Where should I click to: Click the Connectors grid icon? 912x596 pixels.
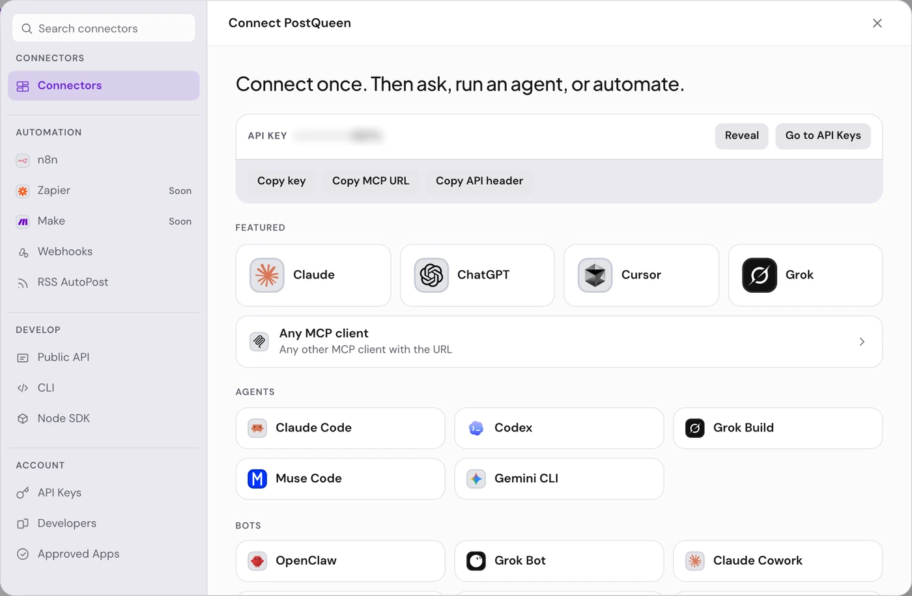tap(23, 86)
